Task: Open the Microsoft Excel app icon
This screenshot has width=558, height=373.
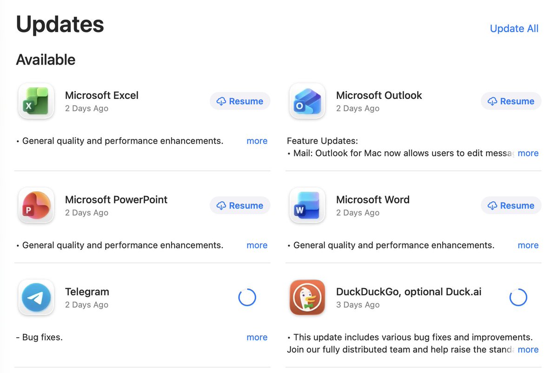Action: pyautogui.click(x=36, y=101)
